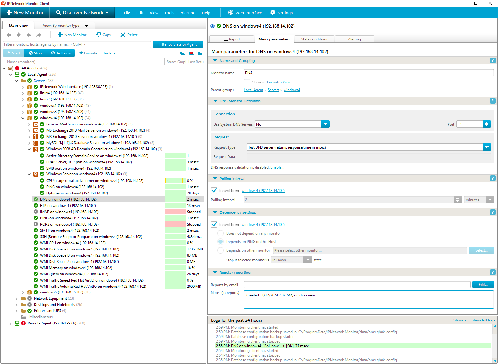Click the back navigation arrow icon
The width and height of the screenshot is (498, 364).
(9, 35)
